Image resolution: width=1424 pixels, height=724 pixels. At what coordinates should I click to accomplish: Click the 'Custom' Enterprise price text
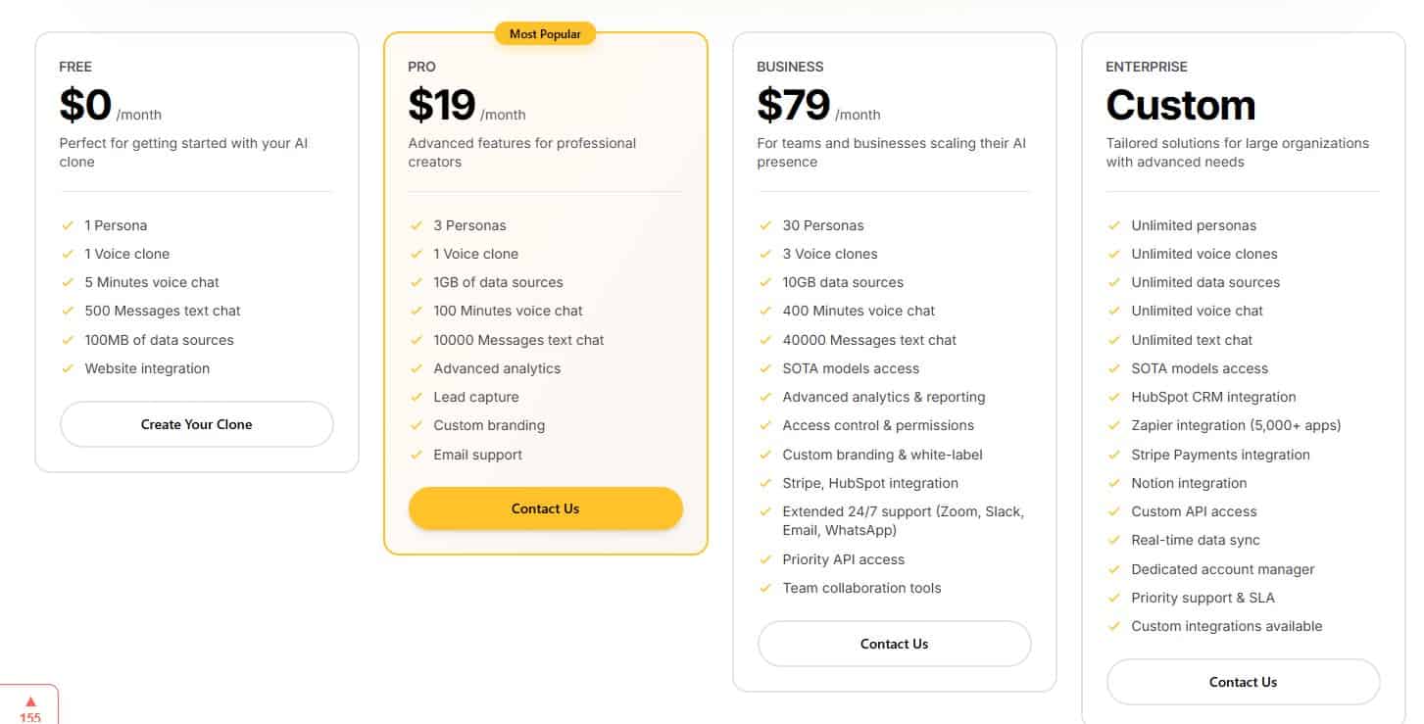[1181, 105]
